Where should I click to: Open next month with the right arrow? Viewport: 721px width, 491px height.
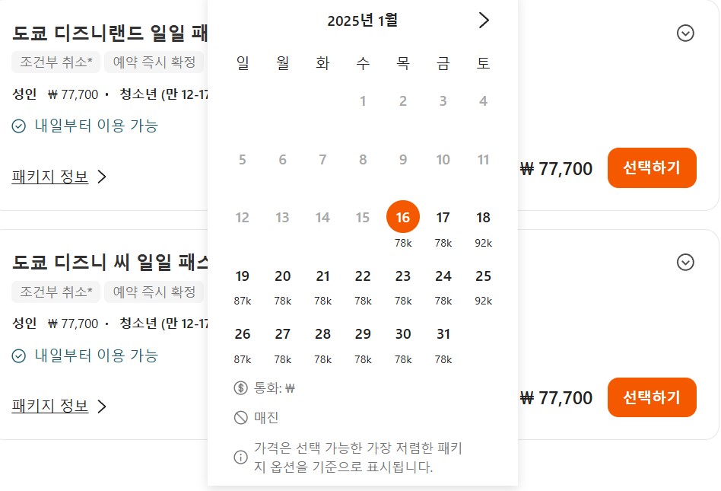coord(484,21)
